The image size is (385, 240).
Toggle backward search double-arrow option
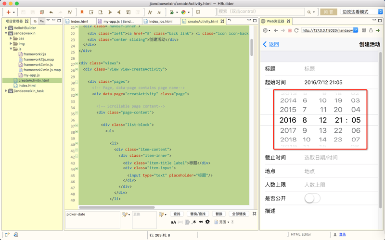coord(201,222)
